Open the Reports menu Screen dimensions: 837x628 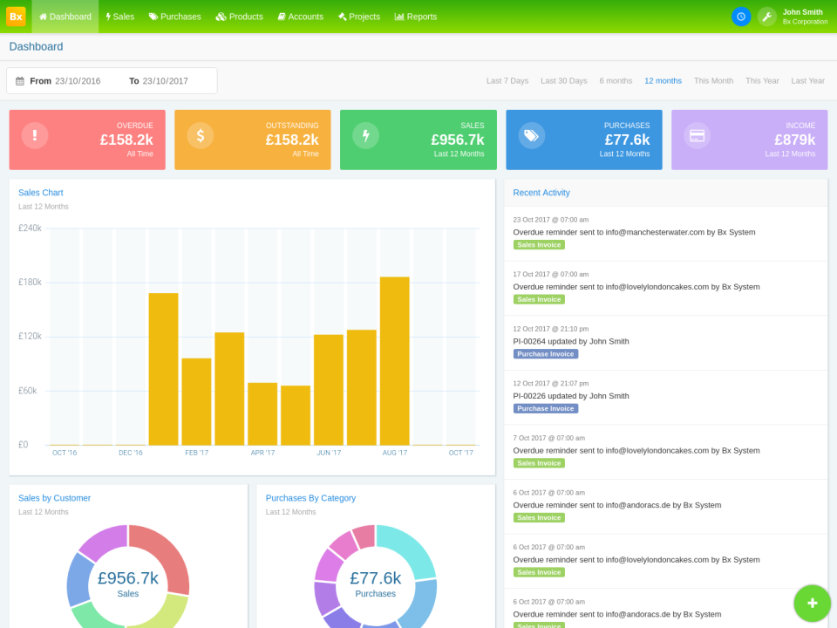(416, 16)
